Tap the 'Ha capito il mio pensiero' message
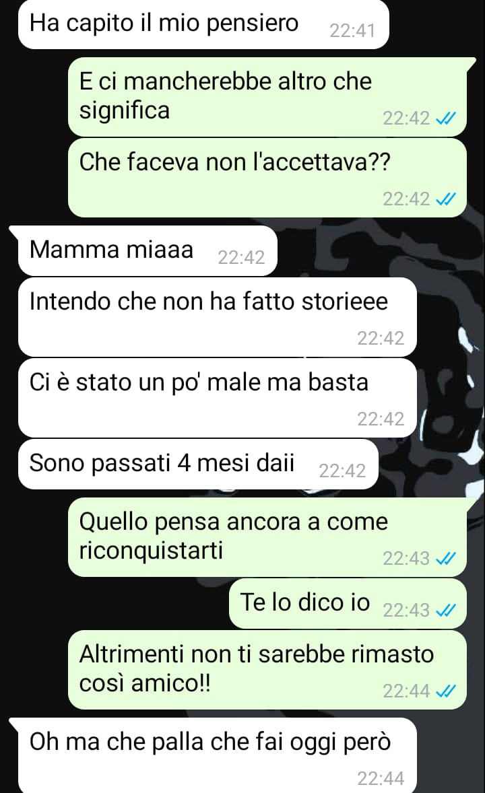Image resolution: width=485 pixels, height=793 pixels. [x=203, y=24]
